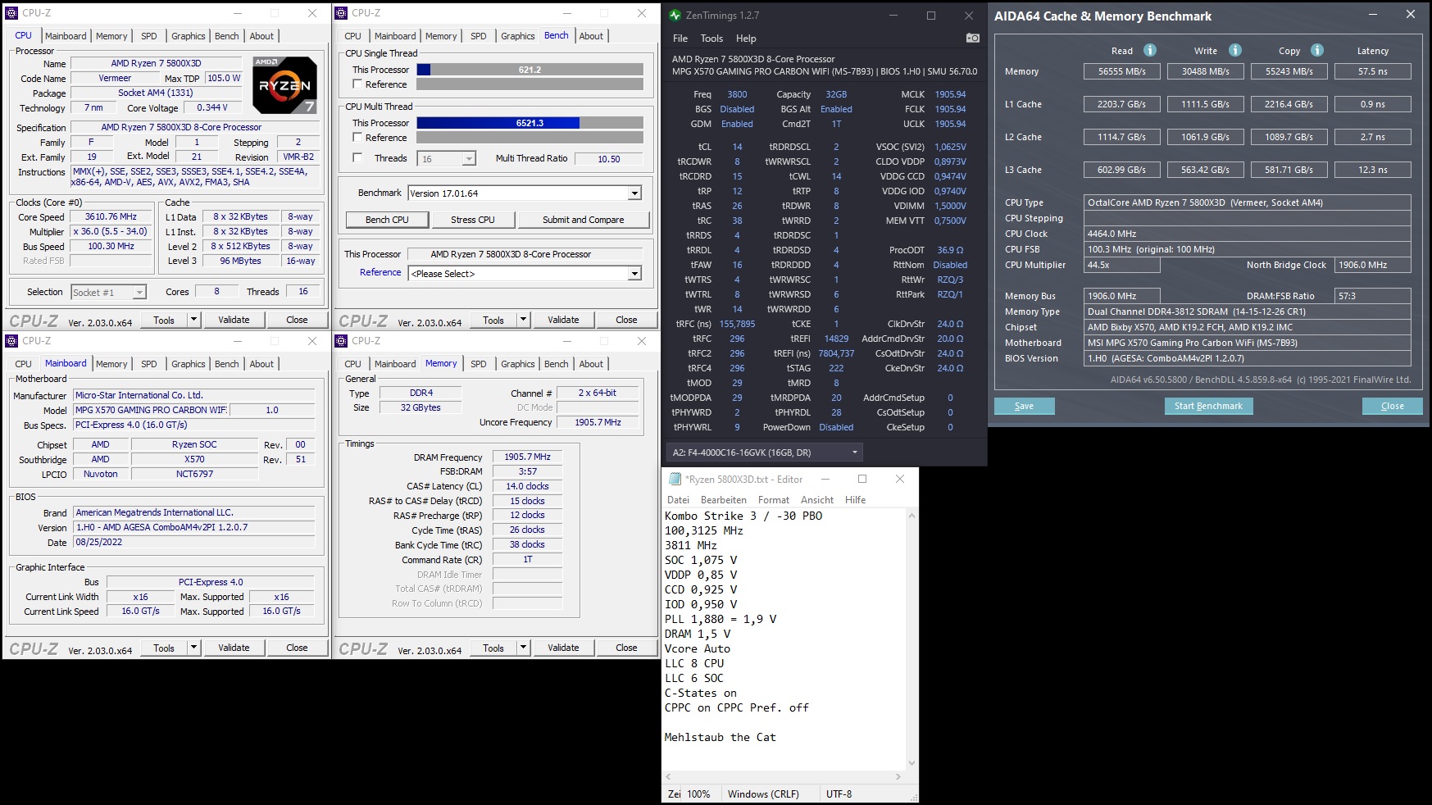Expand the Tools arrow in the CPU-Z processor info window
1432x805 pixels.
click(193, 320)
